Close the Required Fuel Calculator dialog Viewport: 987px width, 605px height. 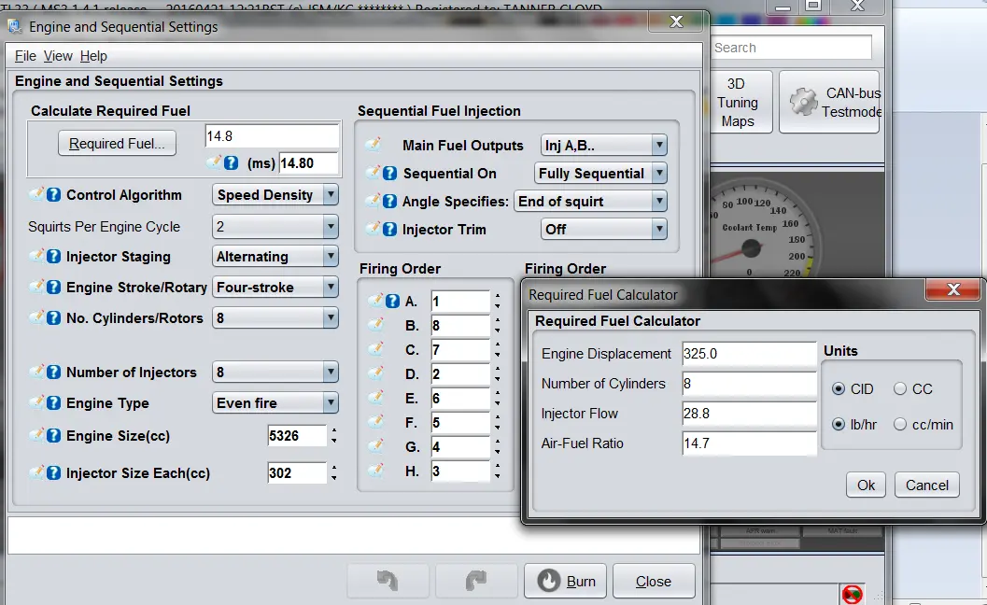[953, 289]
